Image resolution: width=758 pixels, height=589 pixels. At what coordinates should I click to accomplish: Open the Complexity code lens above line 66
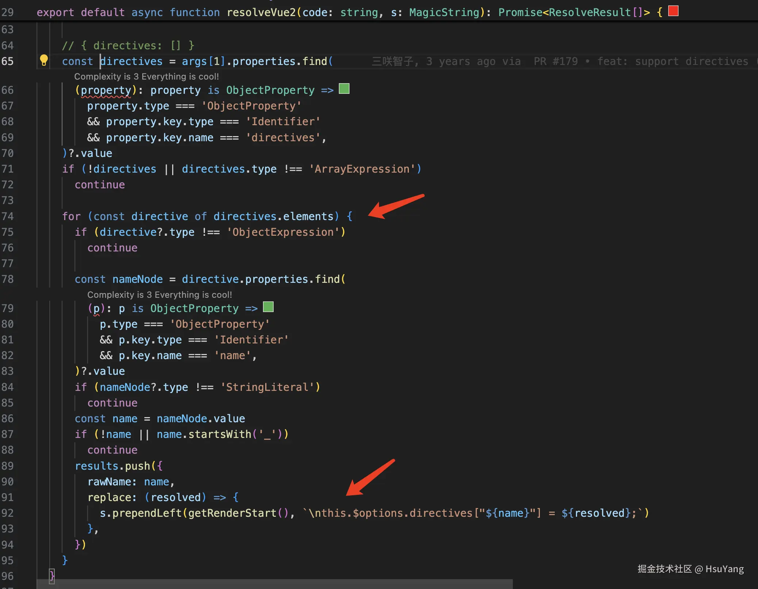(146, 77)
